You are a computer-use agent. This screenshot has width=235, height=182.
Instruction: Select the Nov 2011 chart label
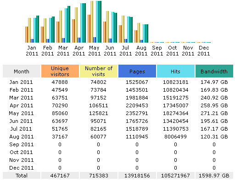(188, 51)
